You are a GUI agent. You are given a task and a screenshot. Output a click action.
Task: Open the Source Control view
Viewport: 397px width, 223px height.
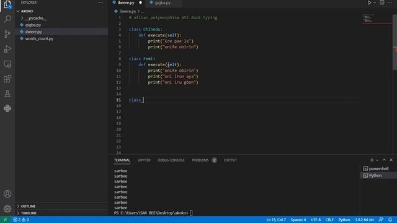(7, 34)
